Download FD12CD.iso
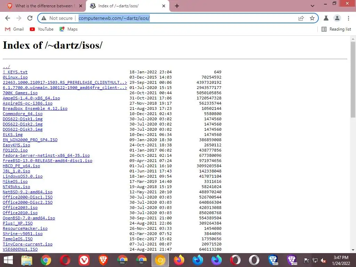The height and width of the screenshot is (267, 356). coord(15,150)
